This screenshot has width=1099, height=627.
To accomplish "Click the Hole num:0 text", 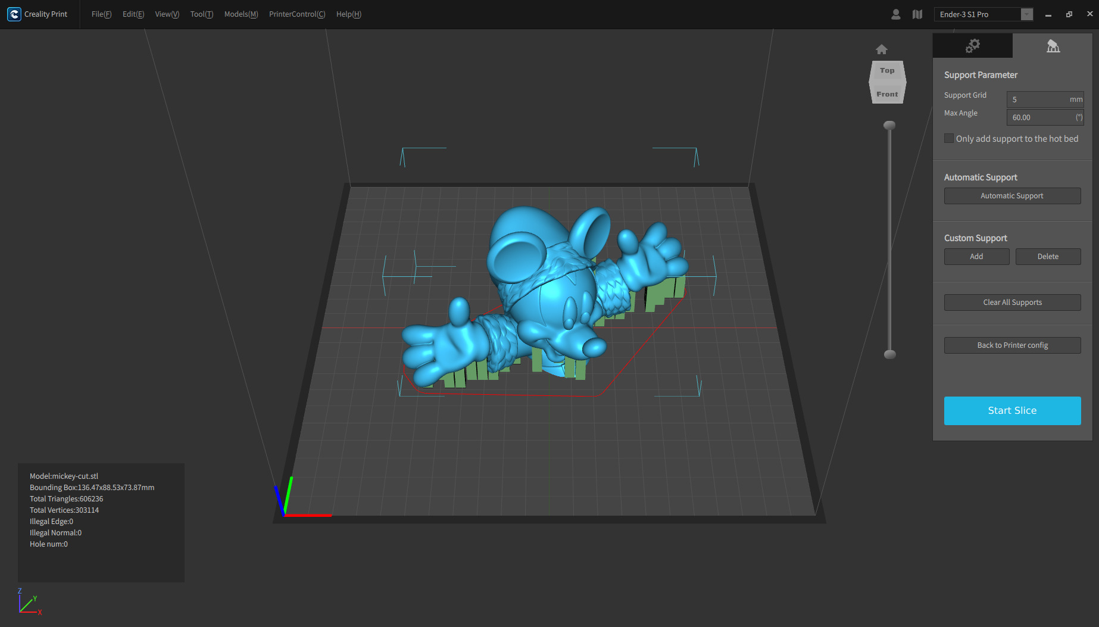I will [49, 544].
